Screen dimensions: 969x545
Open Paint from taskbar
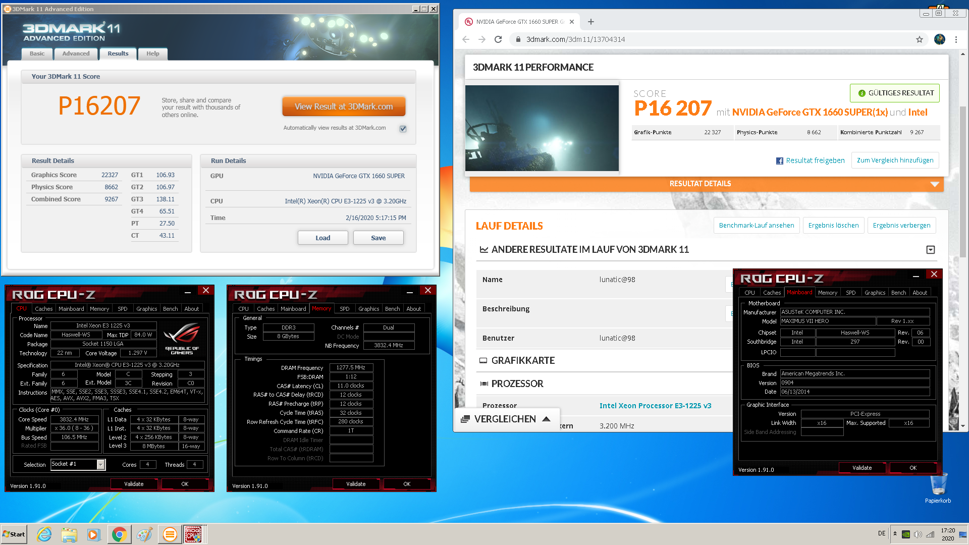coord(144,534)
